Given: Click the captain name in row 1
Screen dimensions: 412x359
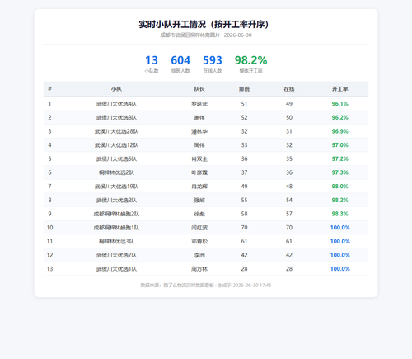Looking at the screenshot, I should tap(199, 104).
